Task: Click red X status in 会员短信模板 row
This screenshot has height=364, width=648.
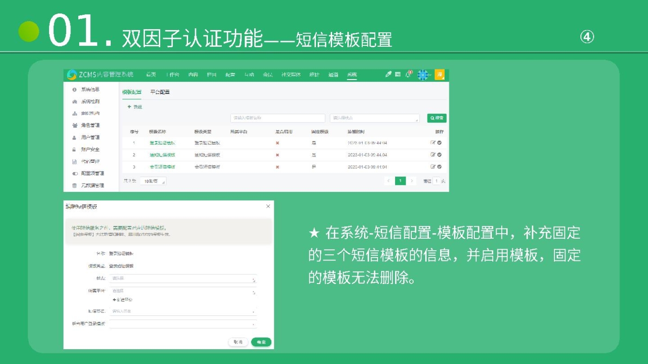Action: (277, 167)
